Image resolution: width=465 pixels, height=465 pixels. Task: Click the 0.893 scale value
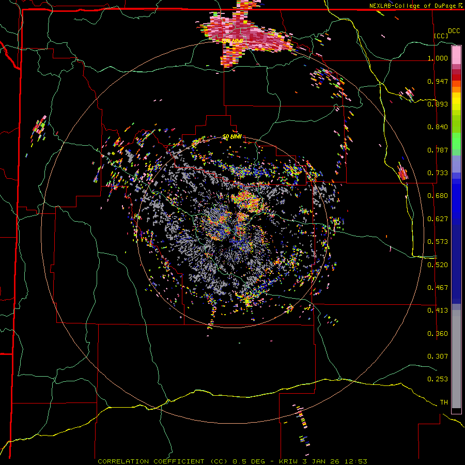(x=438, y=104)
